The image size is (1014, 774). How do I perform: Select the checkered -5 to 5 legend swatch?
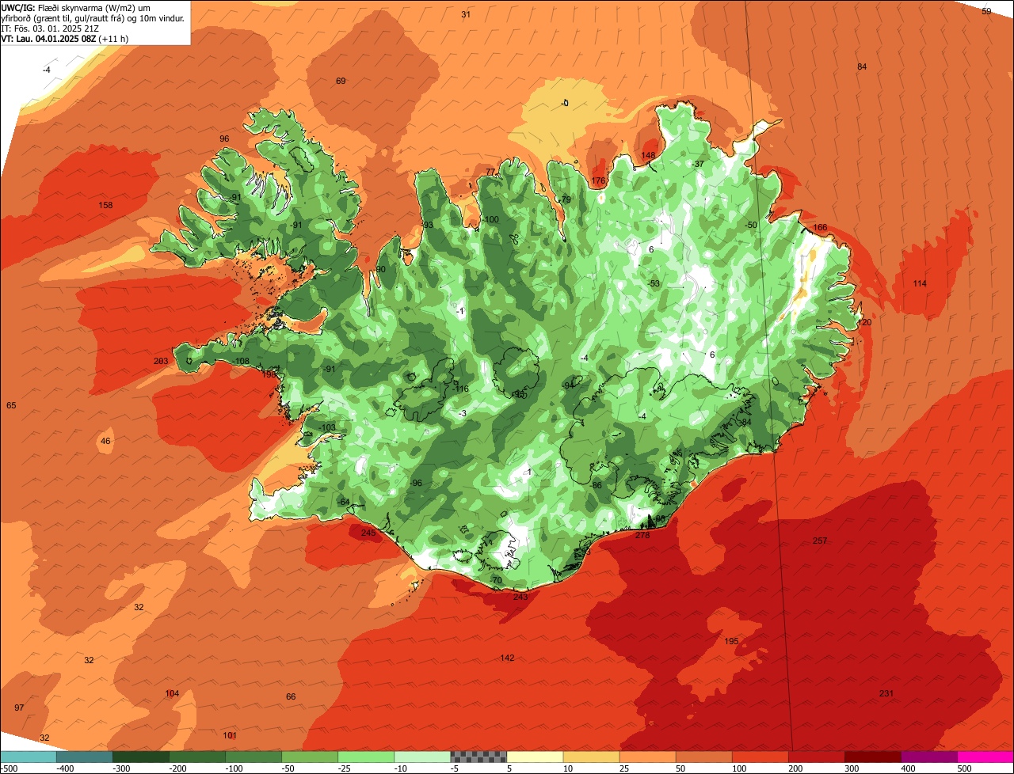click(x=478, y=757)
